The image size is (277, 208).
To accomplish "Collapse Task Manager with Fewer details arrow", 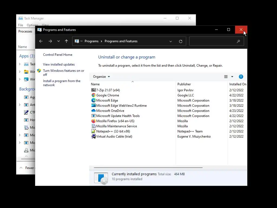I will [x=21, y=168].
